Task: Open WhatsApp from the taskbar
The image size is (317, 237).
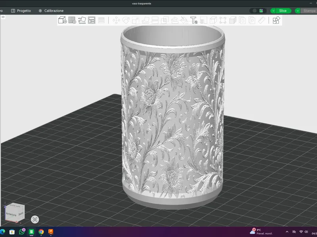Action: point(22,232)
